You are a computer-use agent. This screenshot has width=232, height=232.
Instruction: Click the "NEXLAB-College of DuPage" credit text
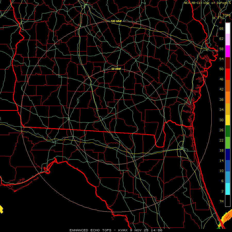(206, 3)
